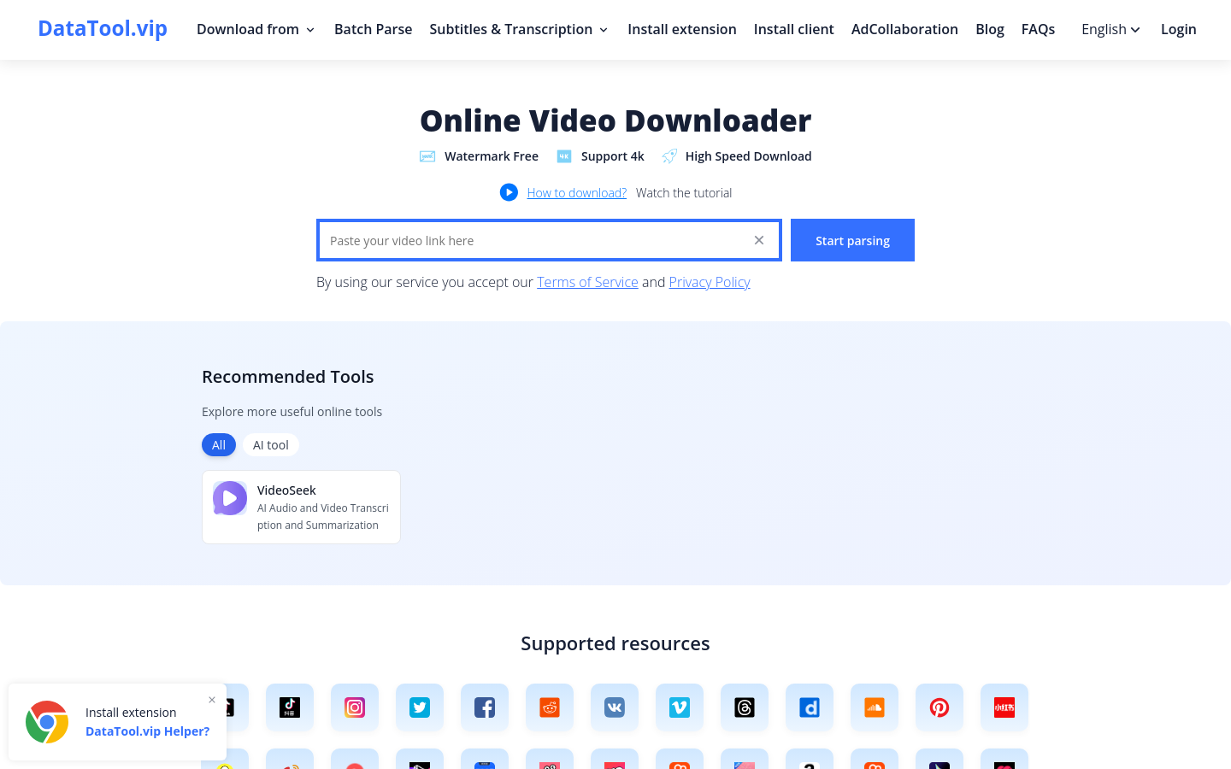Expand Subtitles & Transcription menu

click(x=519, y=29)
